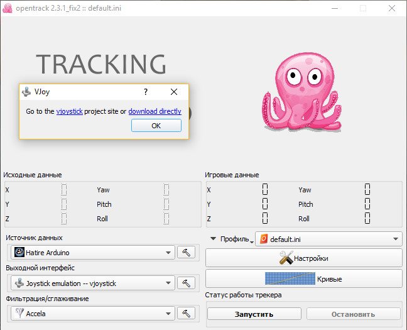Open the Joystick emulation vjoystick output dropdown
Image resolution: width=407 pixels, height=330 pixels.
click(93, 283)
